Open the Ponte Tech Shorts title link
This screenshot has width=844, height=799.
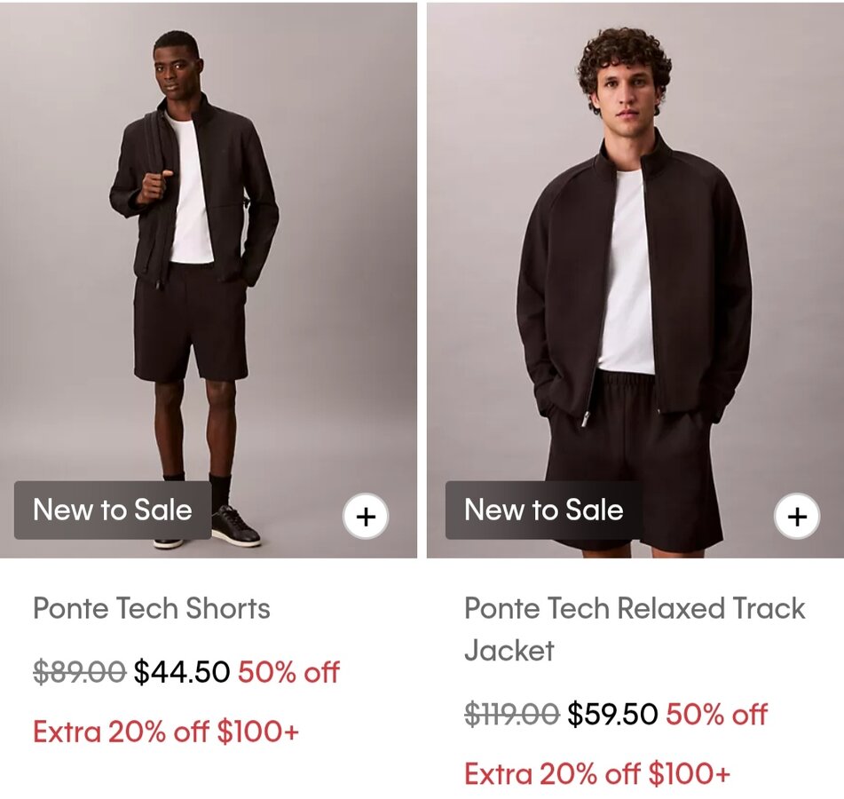(x=152, y=609)
